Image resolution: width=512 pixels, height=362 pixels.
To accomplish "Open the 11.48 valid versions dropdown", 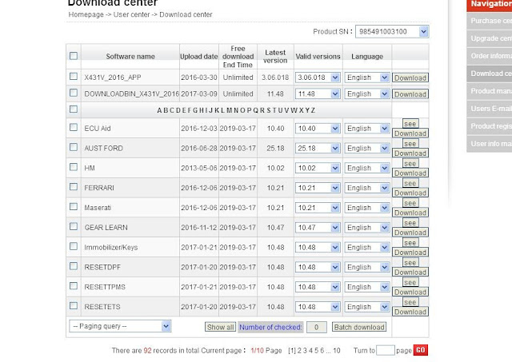I will 318,94.
